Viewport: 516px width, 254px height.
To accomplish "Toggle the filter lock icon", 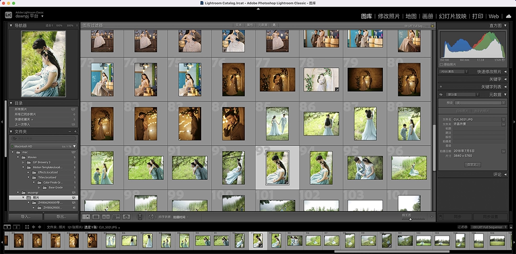I will click(432, 25).
